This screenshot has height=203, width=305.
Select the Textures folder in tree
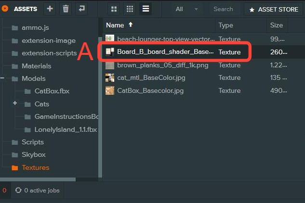click(x=35, y=167)
